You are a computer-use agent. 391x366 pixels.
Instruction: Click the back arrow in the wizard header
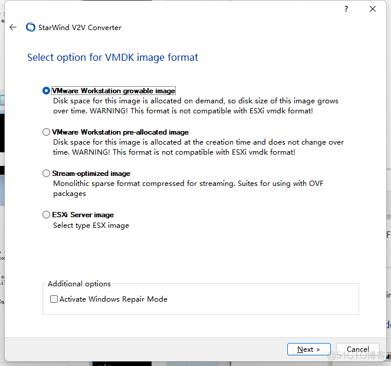pyautogui.click(x=13, y=27)
